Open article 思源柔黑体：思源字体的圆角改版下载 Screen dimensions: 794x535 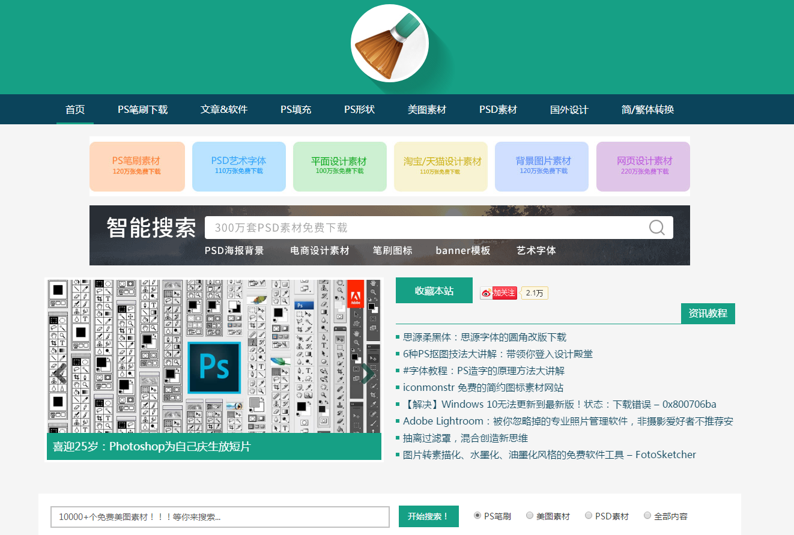pyautogui.click(x=485, y=337)
